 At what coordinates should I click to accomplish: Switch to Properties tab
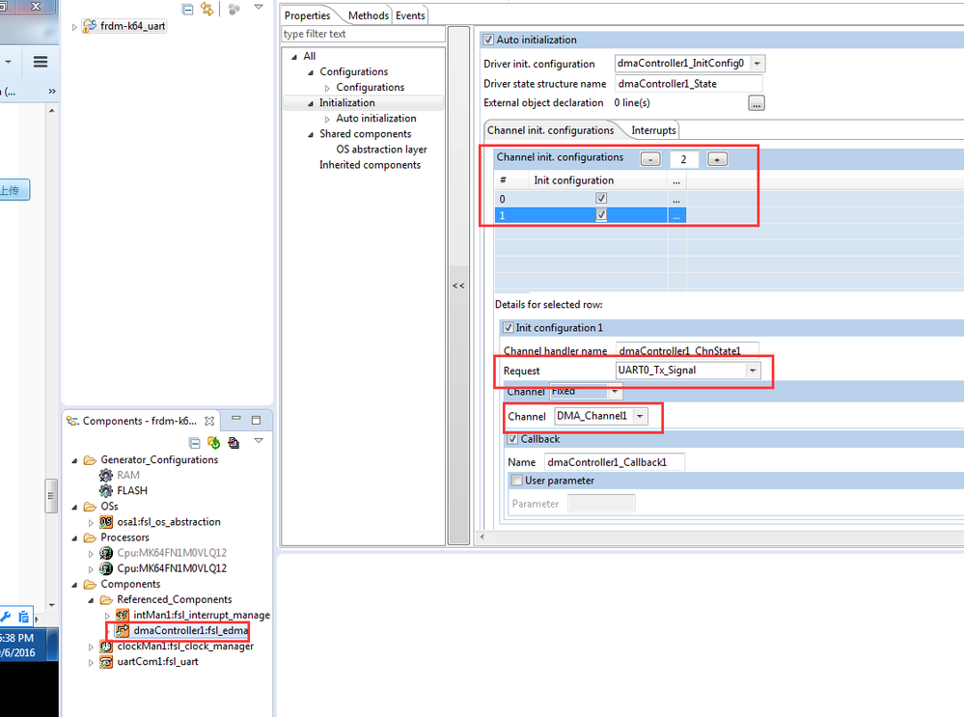pos(308,15)
